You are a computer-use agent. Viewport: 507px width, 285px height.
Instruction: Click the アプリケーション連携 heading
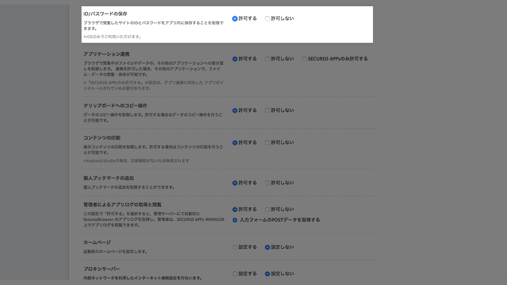107,54
